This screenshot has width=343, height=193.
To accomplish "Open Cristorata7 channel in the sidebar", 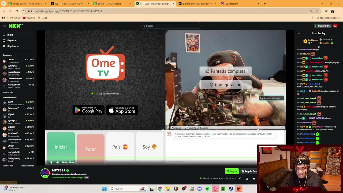I will (x=18, y=109).
